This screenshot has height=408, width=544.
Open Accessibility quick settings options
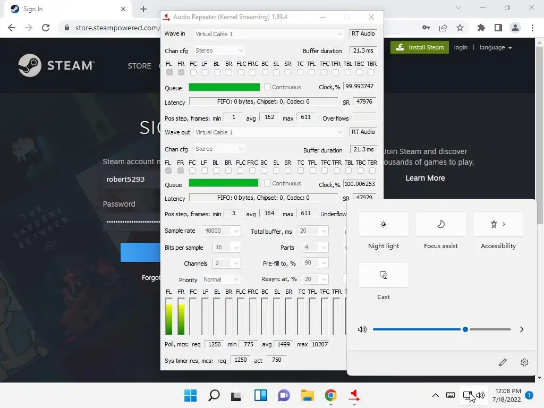tap(498, 224)
